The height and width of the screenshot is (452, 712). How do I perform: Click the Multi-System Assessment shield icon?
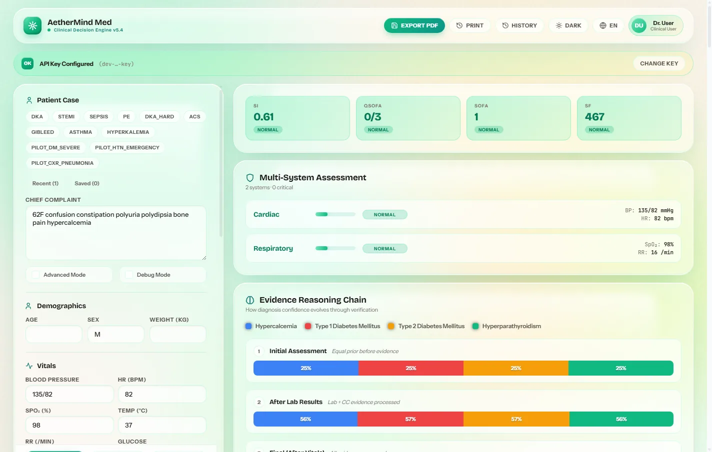(x=250, y=178)
